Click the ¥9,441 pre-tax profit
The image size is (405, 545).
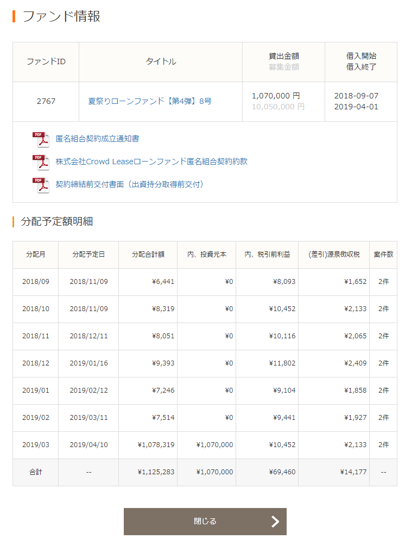point(284,418)
